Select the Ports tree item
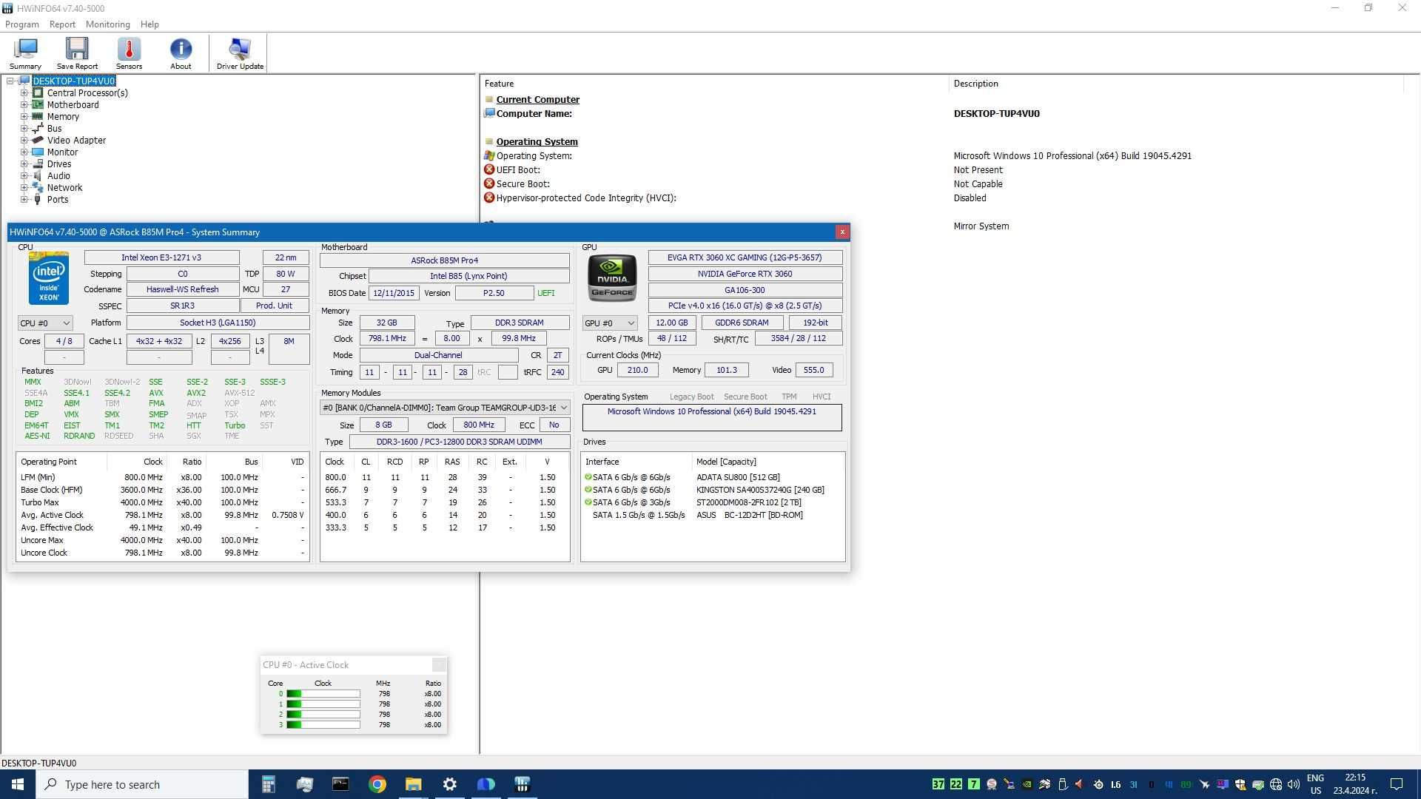Screen dimensions: 1421x799 pos(58,200)
